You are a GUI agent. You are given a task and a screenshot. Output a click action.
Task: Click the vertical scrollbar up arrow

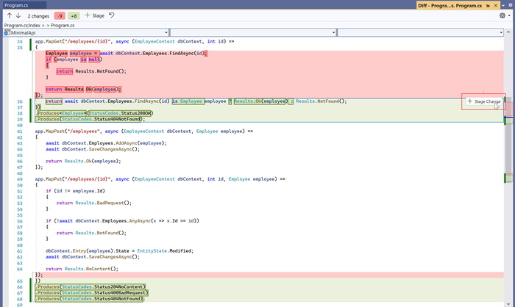pos(509,32)
